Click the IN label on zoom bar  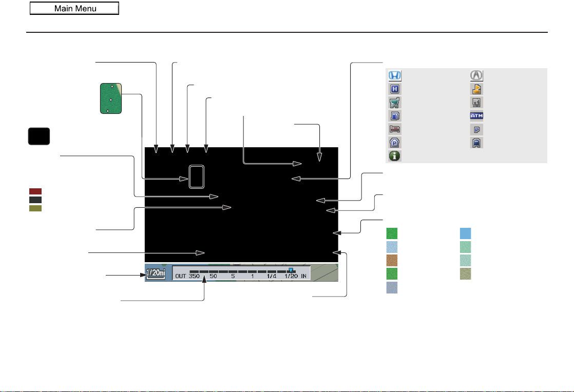point(303,276)
